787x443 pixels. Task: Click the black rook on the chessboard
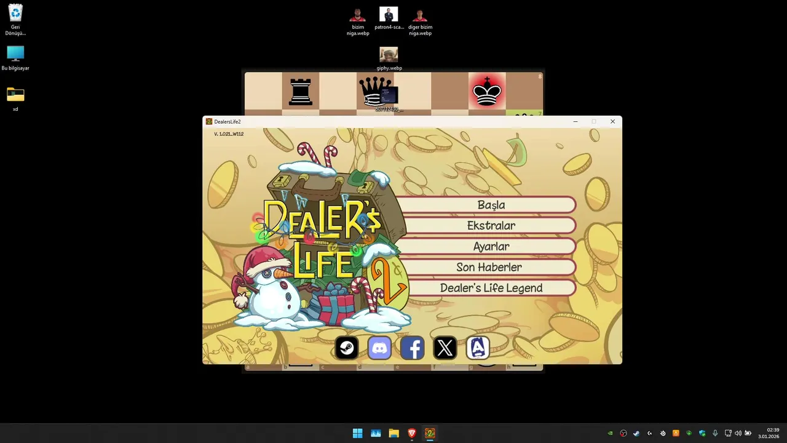(x=301, y=92)
